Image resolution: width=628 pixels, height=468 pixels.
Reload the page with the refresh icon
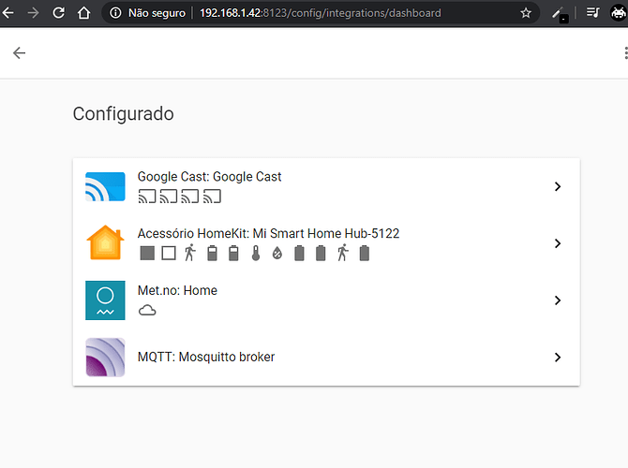pyautogui.click(x=58, y=13)
